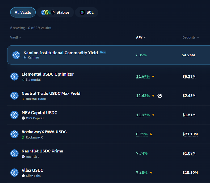Click the Solana logo icon in SOL tab
Screen dimensions: 210x183
coord(82,12)
